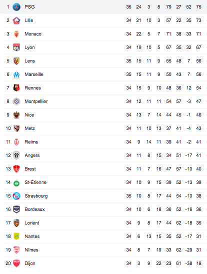This screenshot has height=274, width=207.
Task: Select the Lorient row in standings
Action: pos(105,223)
